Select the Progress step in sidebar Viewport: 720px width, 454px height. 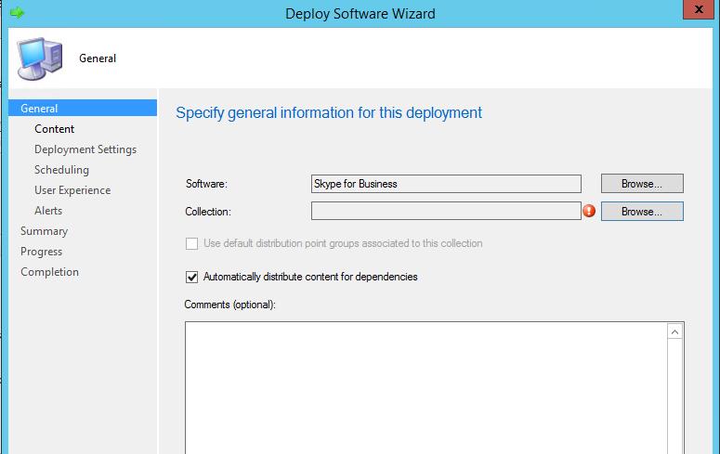click(x=42, y=252)
